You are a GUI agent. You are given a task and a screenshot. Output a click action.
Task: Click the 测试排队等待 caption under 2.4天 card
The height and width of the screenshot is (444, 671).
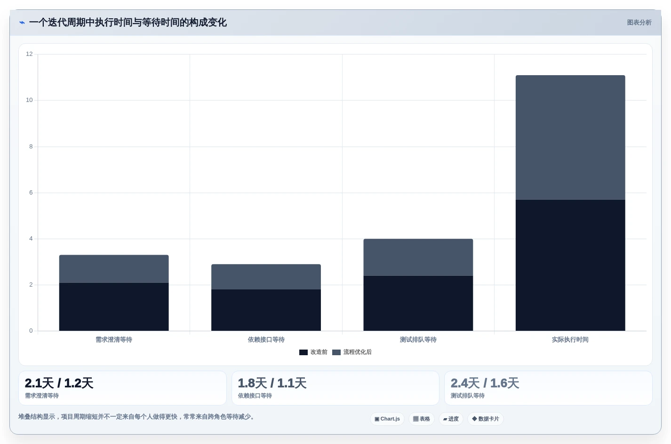[468, 396]
